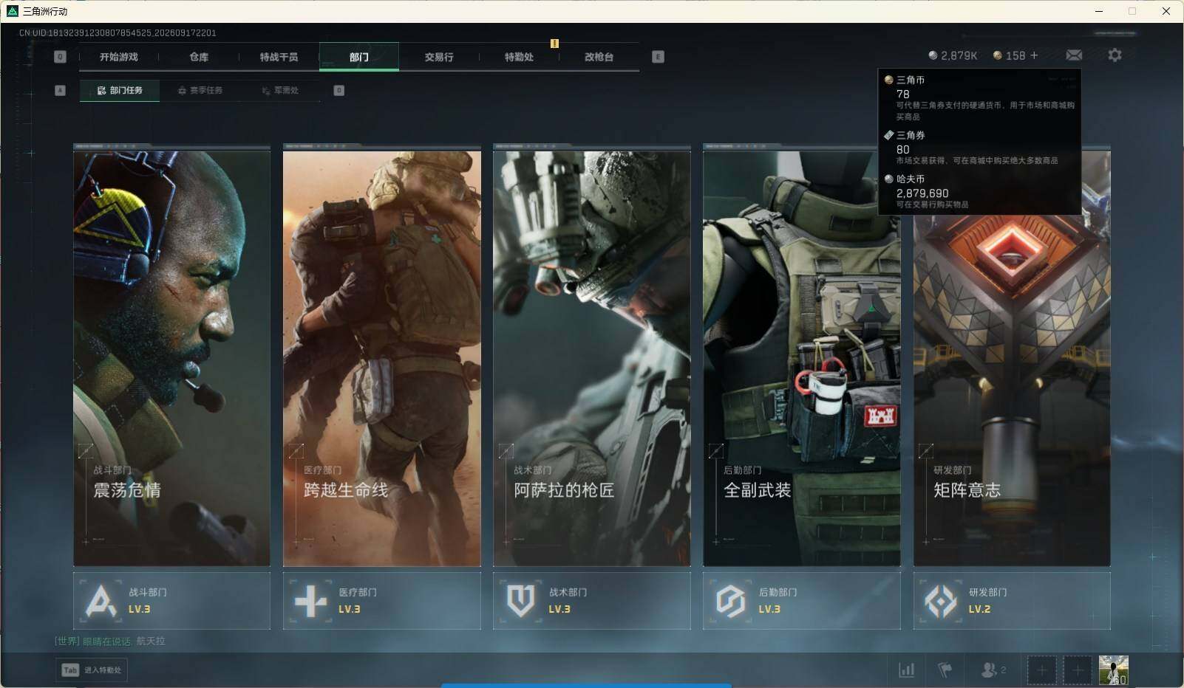Click the A key hint icon

click(61, 90)
